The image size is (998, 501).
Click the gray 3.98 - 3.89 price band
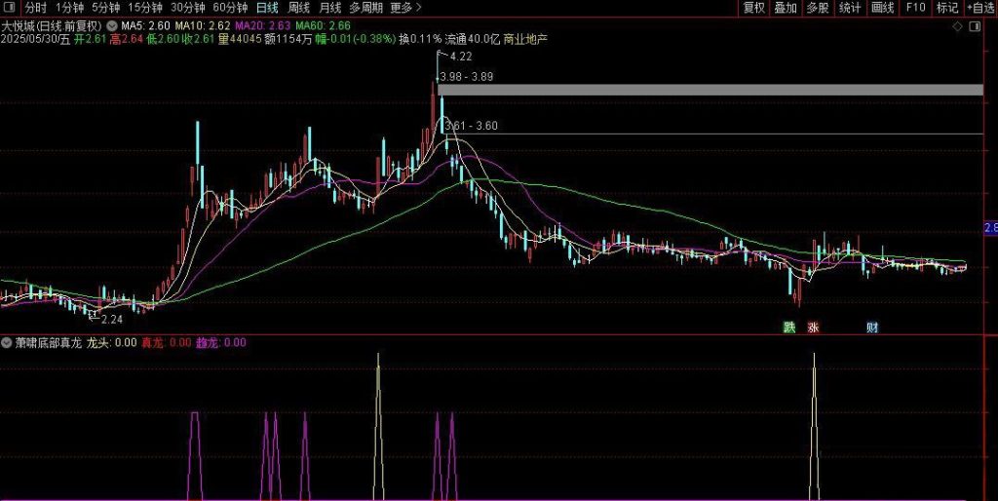tap(711, 90)
